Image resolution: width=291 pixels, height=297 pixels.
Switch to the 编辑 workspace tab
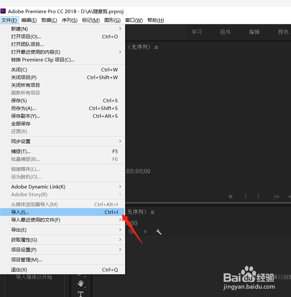(x=254, y=32)
